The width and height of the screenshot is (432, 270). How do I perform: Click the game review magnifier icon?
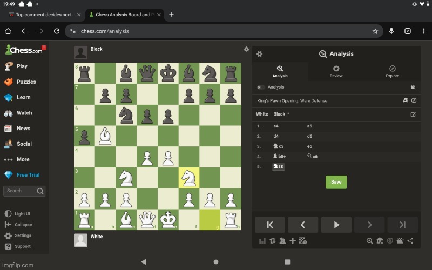pos(369,241)
